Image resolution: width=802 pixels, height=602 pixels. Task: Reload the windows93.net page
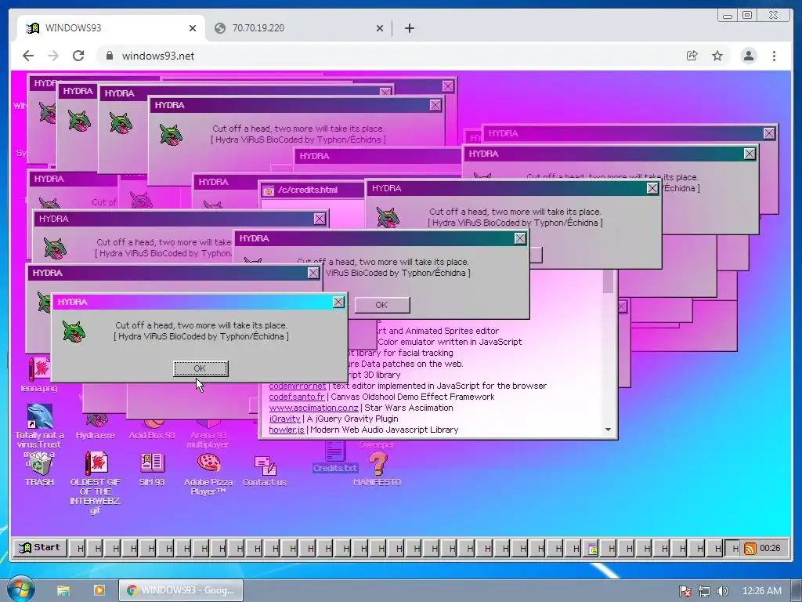pos(78,56)
